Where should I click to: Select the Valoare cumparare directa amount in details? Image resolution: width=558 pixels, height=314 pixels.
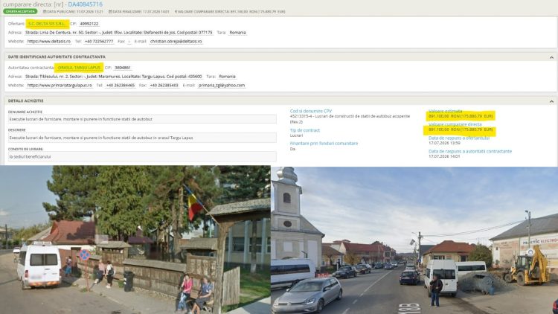[461, 130]
